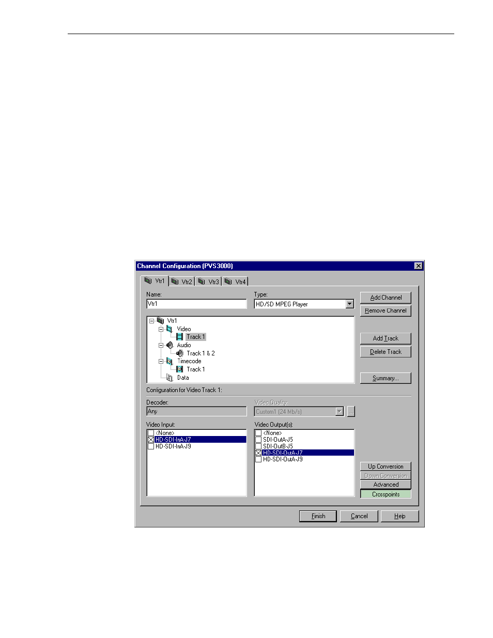Select the Data tree item
The width and height of the screenshot is (493, 638).
tap(183, 378)
